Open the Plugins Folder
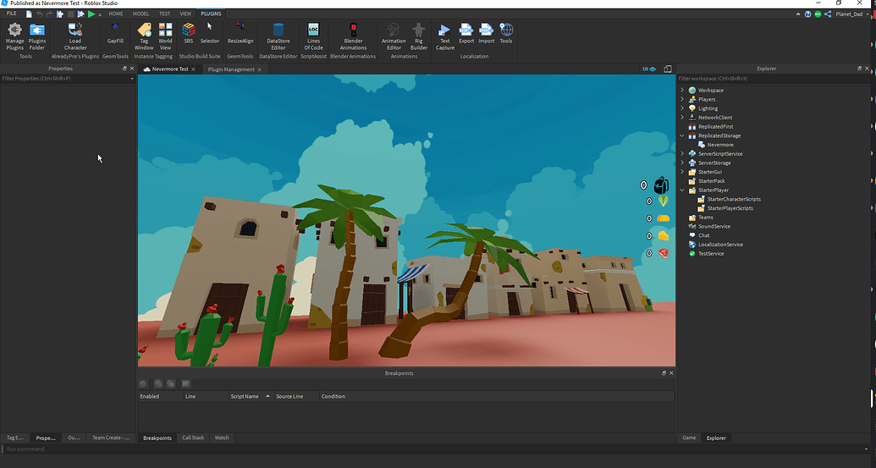 click(37, 37)
